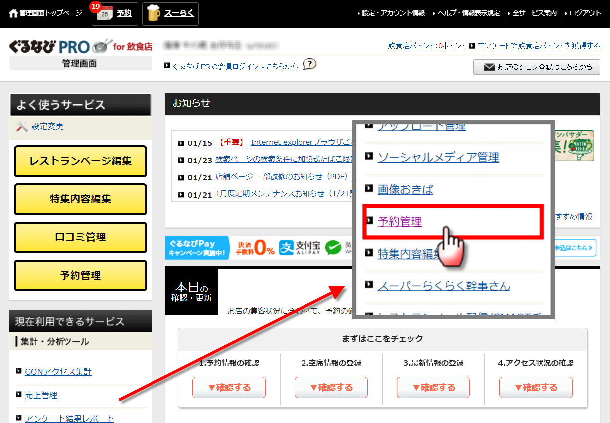Click 口コミ管理 yellow button

(80, 237)
